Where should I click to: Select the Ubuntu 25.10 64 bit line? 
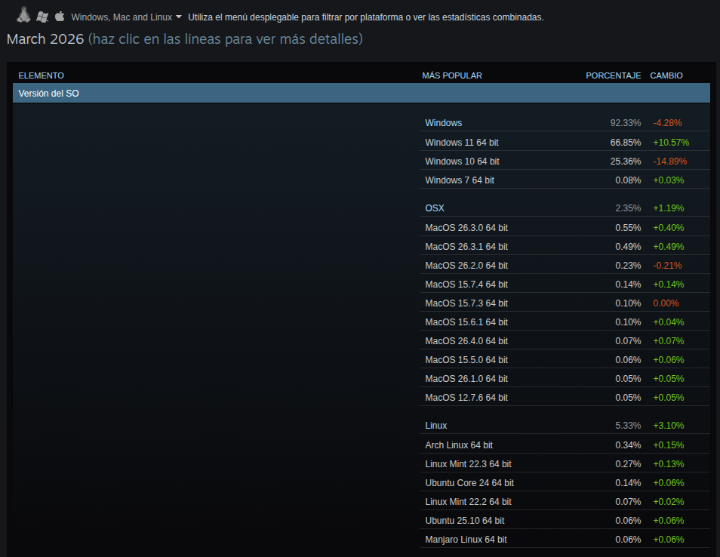[466, 520]
